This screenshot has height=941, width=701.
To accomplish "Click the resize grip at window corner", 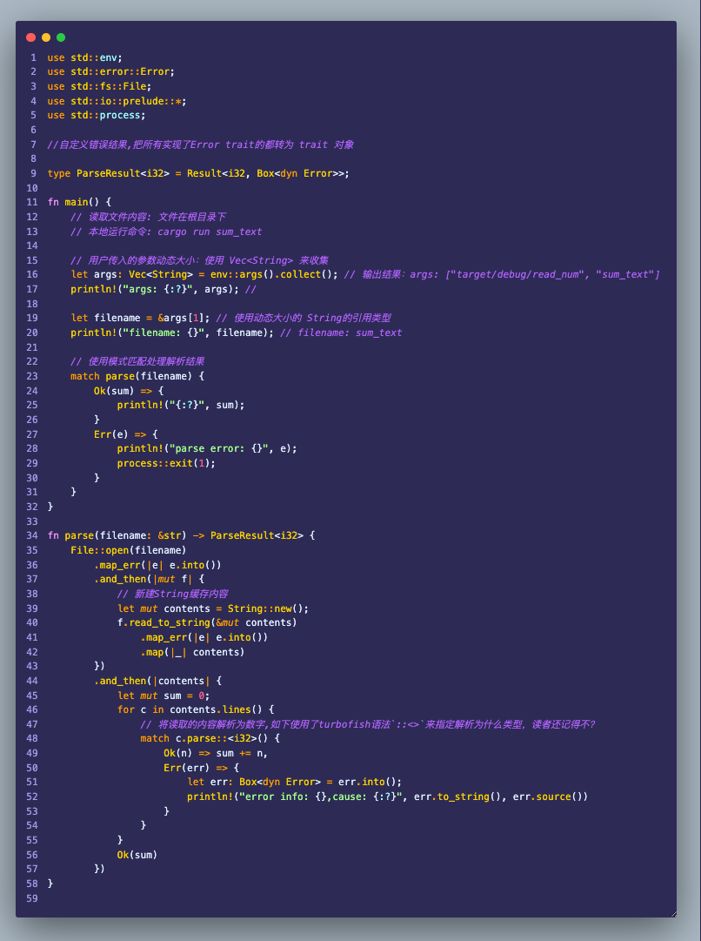I will pyautogui.click(x=673, y=914).
